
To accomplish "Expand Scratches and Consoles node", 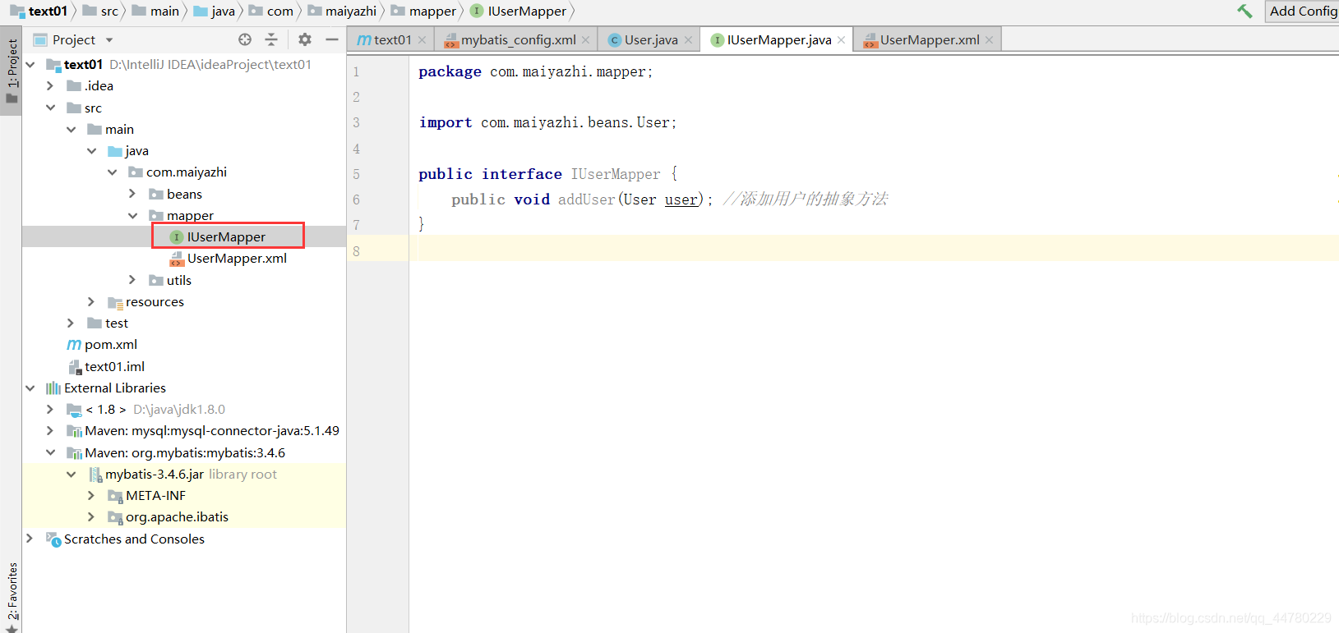I will click(x=30, y=539).
